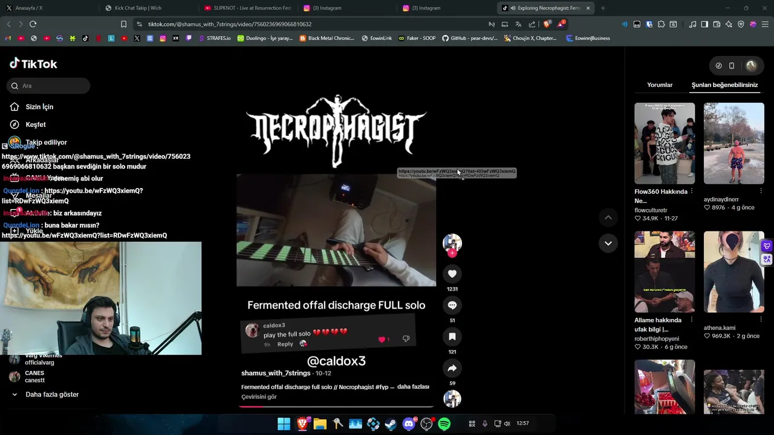The width and height of the screenshot is (774, 435).
Task: Open the Flow360 recommended video thumbnail
Action: (x=665, y=143)
